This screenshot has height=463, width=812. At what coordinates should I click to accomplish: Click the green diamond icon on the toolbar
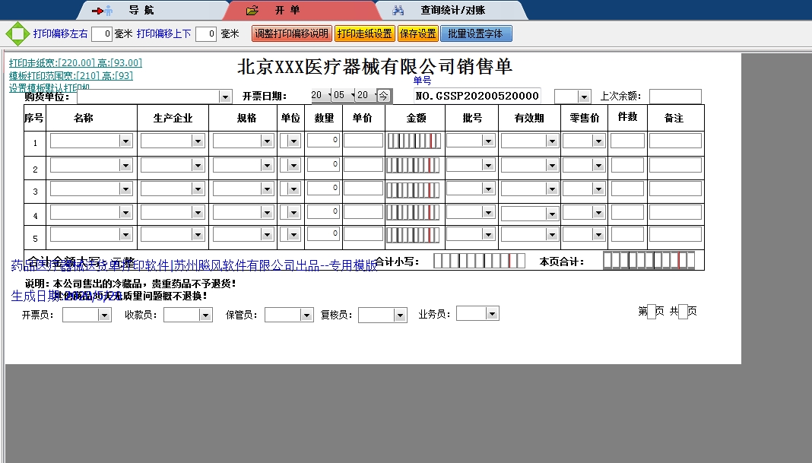click(16, 33)
